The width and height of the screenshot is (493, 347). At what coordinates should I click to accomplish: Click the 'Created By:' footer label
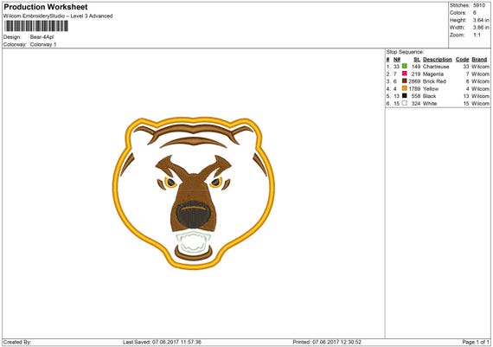click(17, 342)
